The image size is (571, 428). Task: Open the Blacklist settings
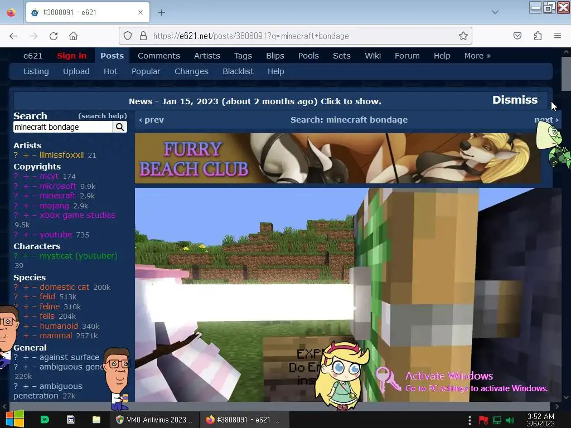(238, 71)
